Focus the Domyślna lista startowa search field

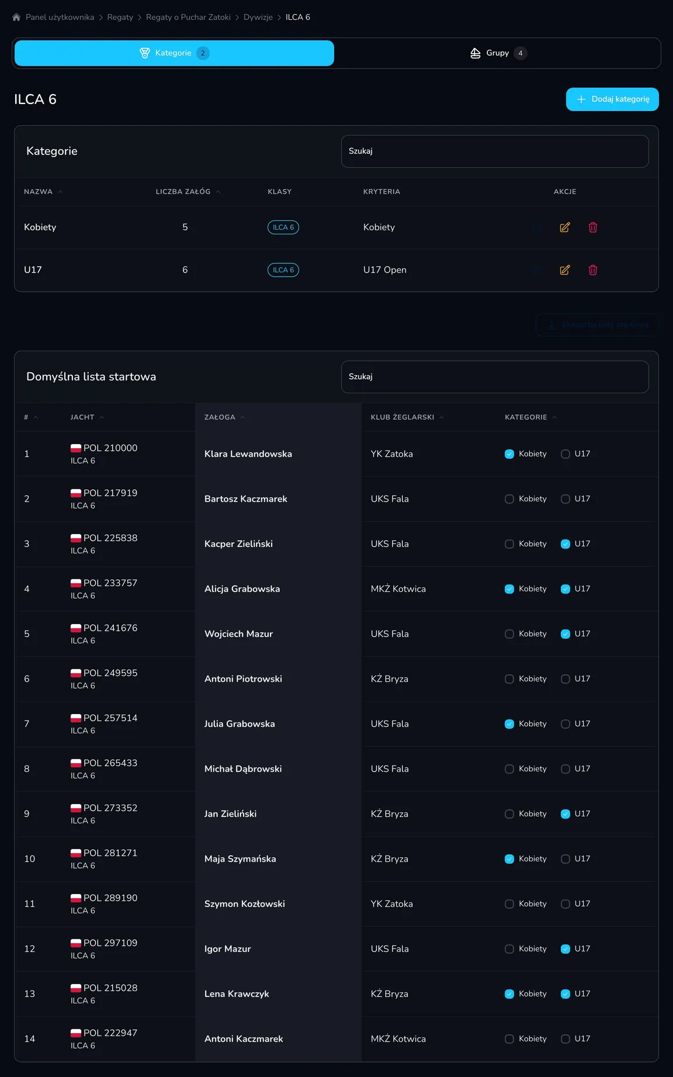(495, 377)
